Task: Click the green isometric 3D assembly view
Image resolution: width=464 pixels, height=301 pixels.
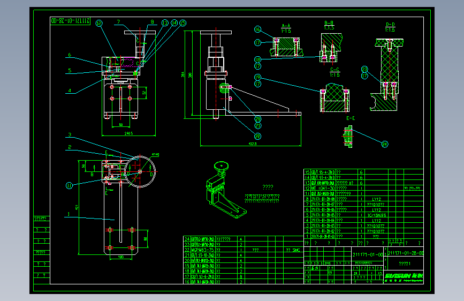Action: (x=226, y=190)
